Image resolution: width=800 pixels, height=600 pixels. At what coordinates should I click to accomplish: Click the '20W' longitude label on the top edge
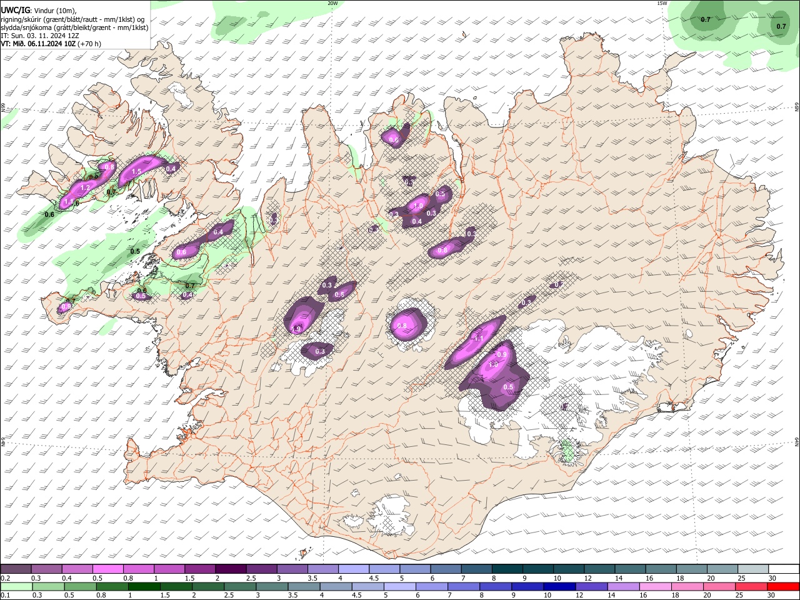[x=332, y=3]
